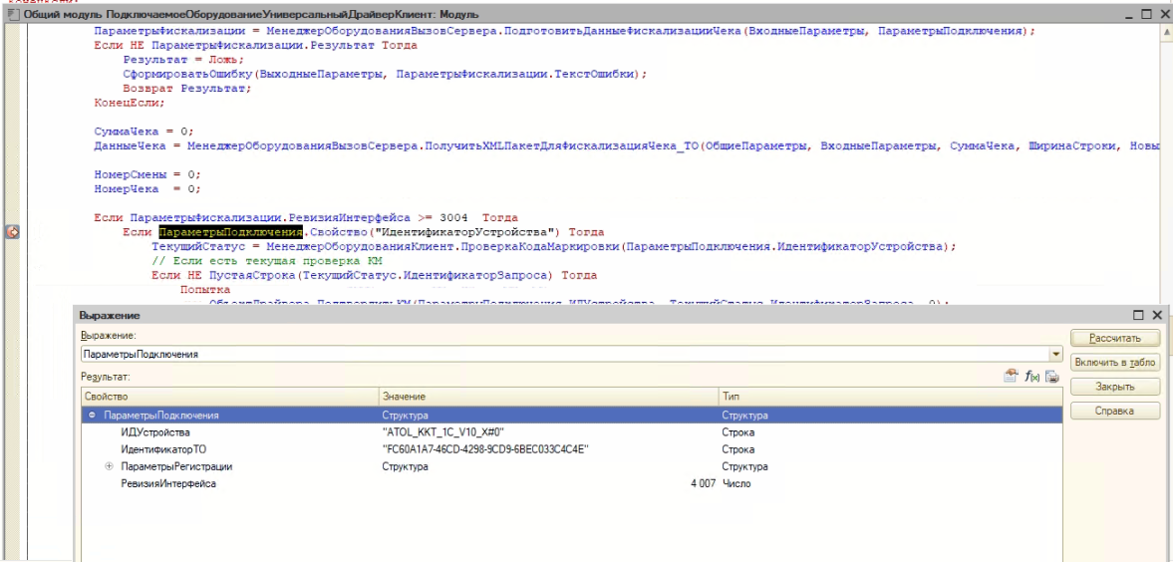Click the print result icon in the Выражение dialog

point(1052,377)
